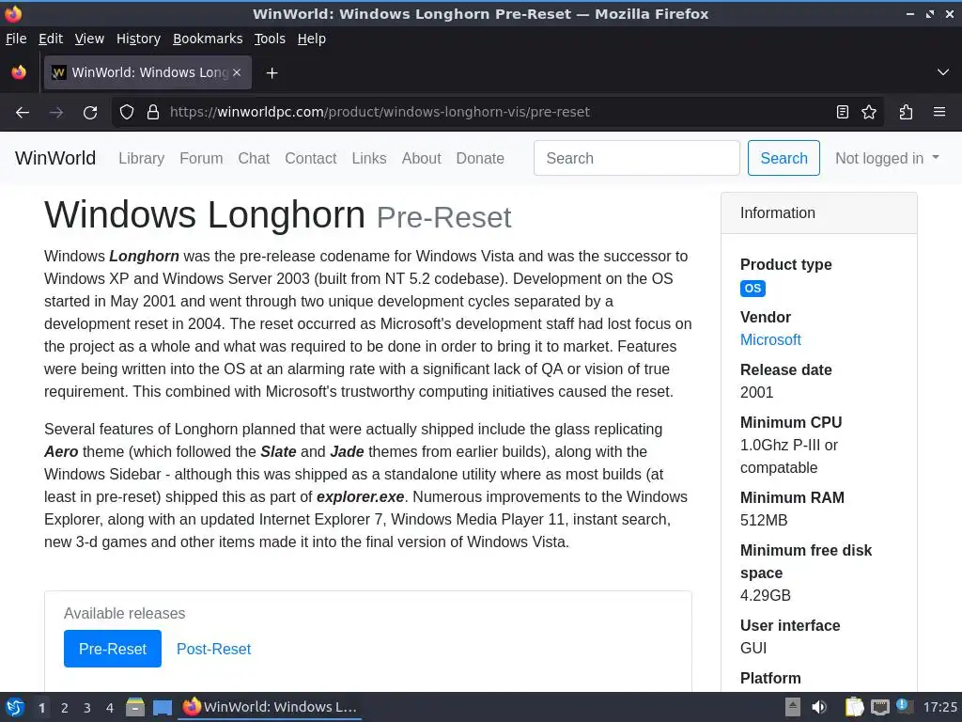Image resolution: width=962 pixels, height=722 pixels.
Task: Open the View menu
Action: tap(89, 39)
